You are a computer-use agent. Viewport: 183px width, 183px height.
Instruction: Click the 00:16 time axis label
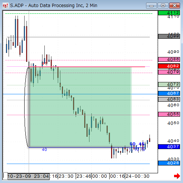tap(117, 176)
